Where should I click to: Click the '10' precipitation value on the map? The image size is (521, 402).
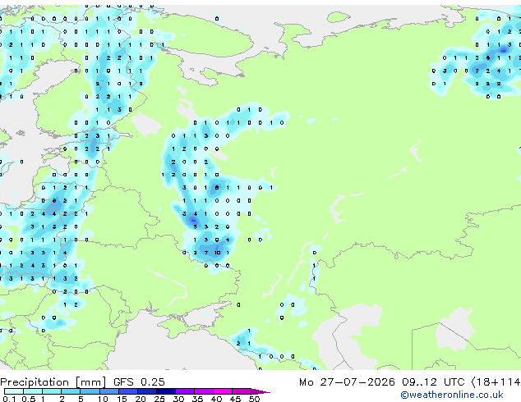pyautogui.click(x=217, y=253)
